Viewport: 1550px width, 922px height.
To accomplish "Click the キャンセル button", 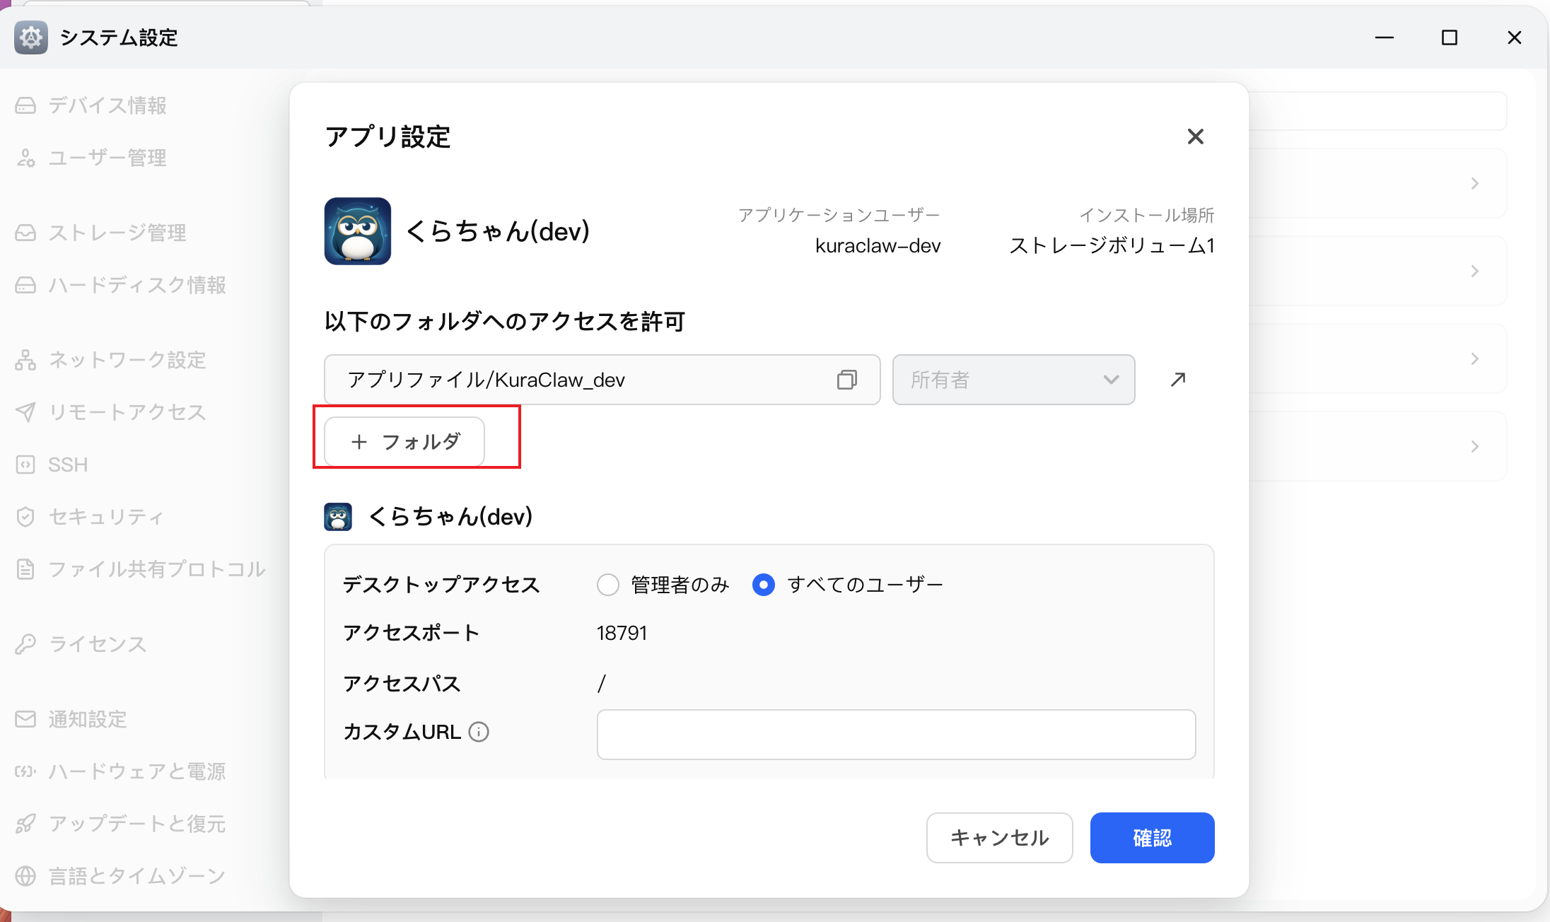I will pos(1000,838).
